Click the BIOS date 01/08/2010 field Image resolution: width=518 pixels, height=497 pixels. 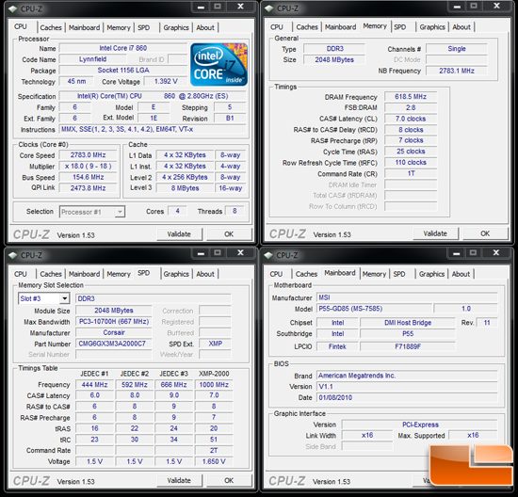[x=407, y=397]
